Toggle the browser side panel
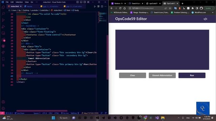 pos(197,8)
